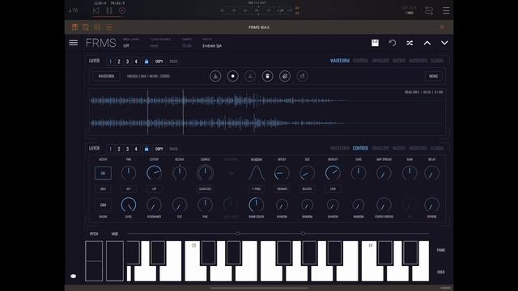Switch to Matrix tab in upper tab row
The height and width of the screenshot is (291, 518).
point(399,61)
